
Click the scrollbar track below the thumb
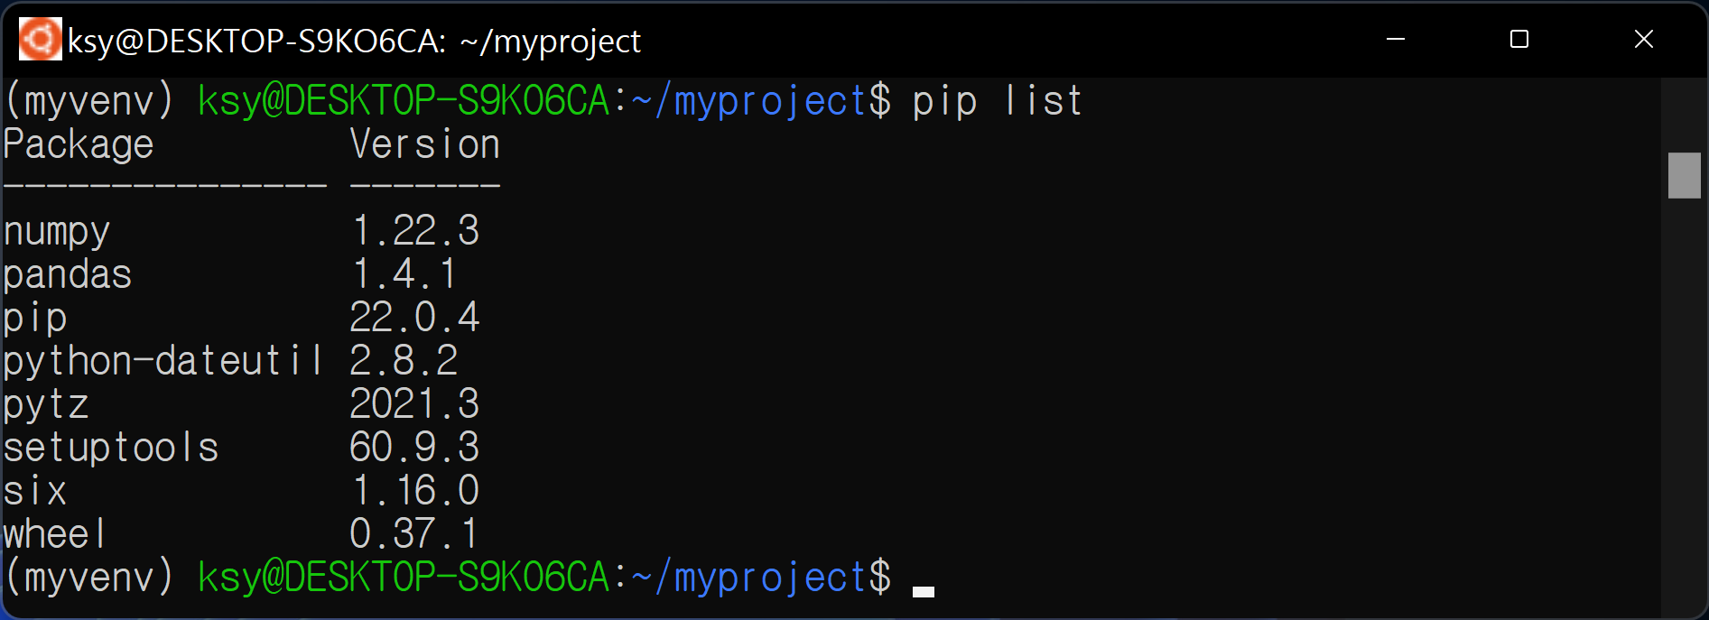coord(1685,406)
